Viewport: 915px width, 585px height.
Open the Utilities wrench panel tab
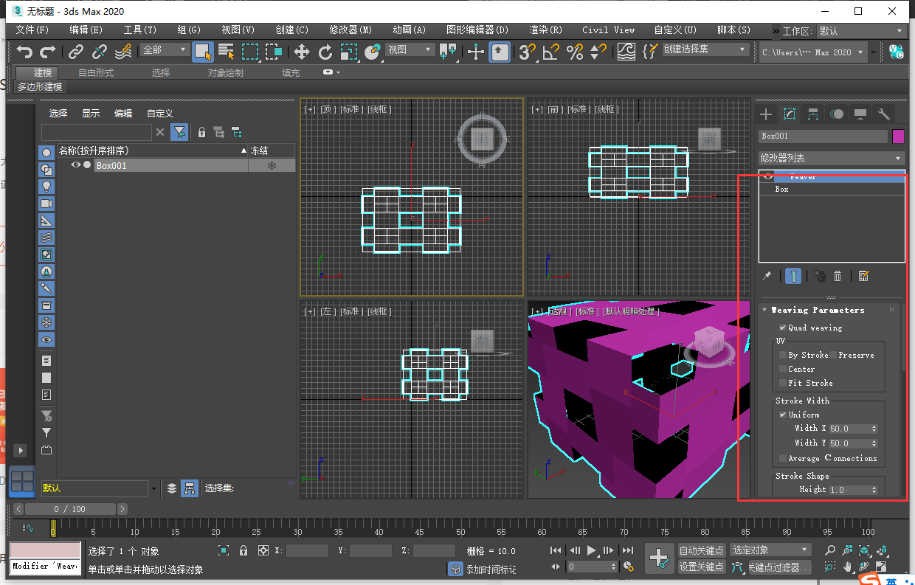(883, 114)
